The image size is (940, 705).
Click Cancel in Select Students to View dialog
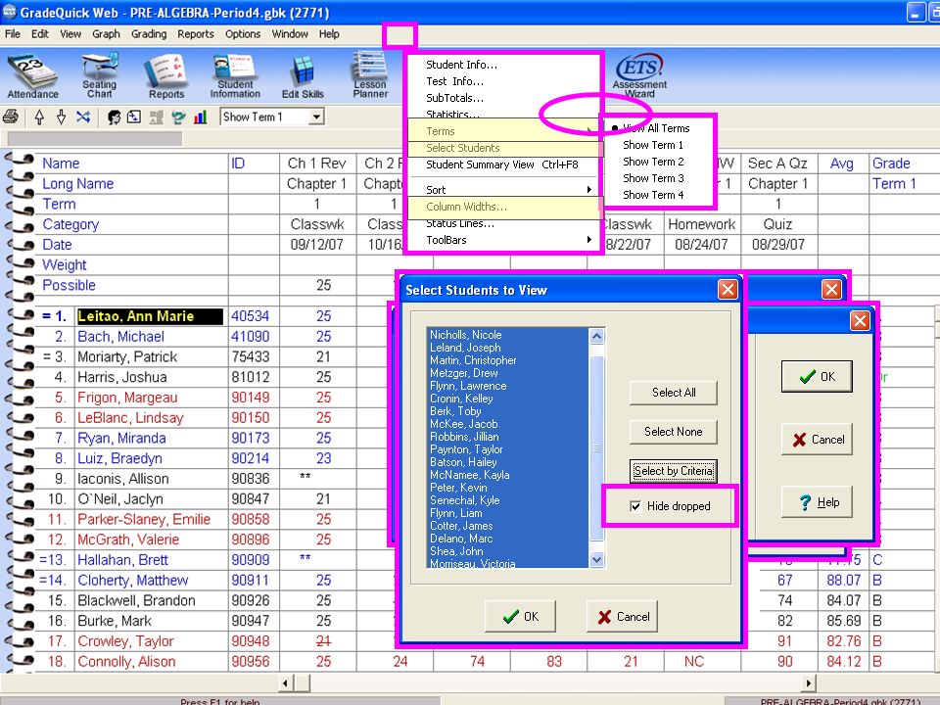pyautogui.click(x=623, y=616)
